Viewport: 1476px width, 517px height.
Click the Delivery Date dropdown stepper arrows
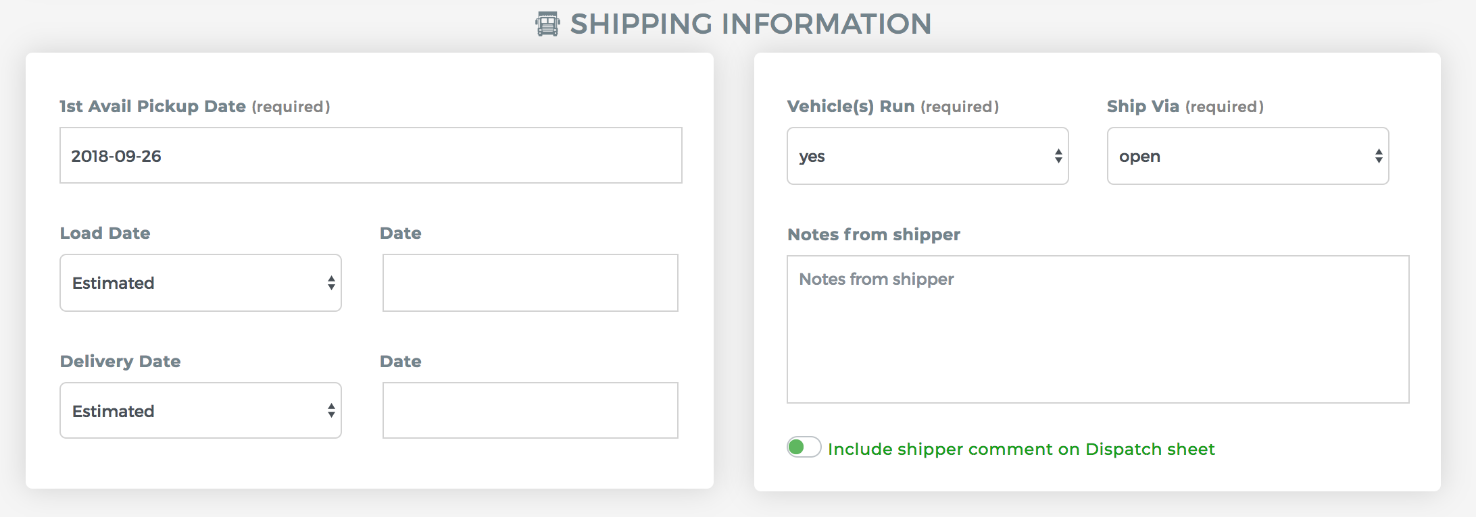click(x=331, y=410)
